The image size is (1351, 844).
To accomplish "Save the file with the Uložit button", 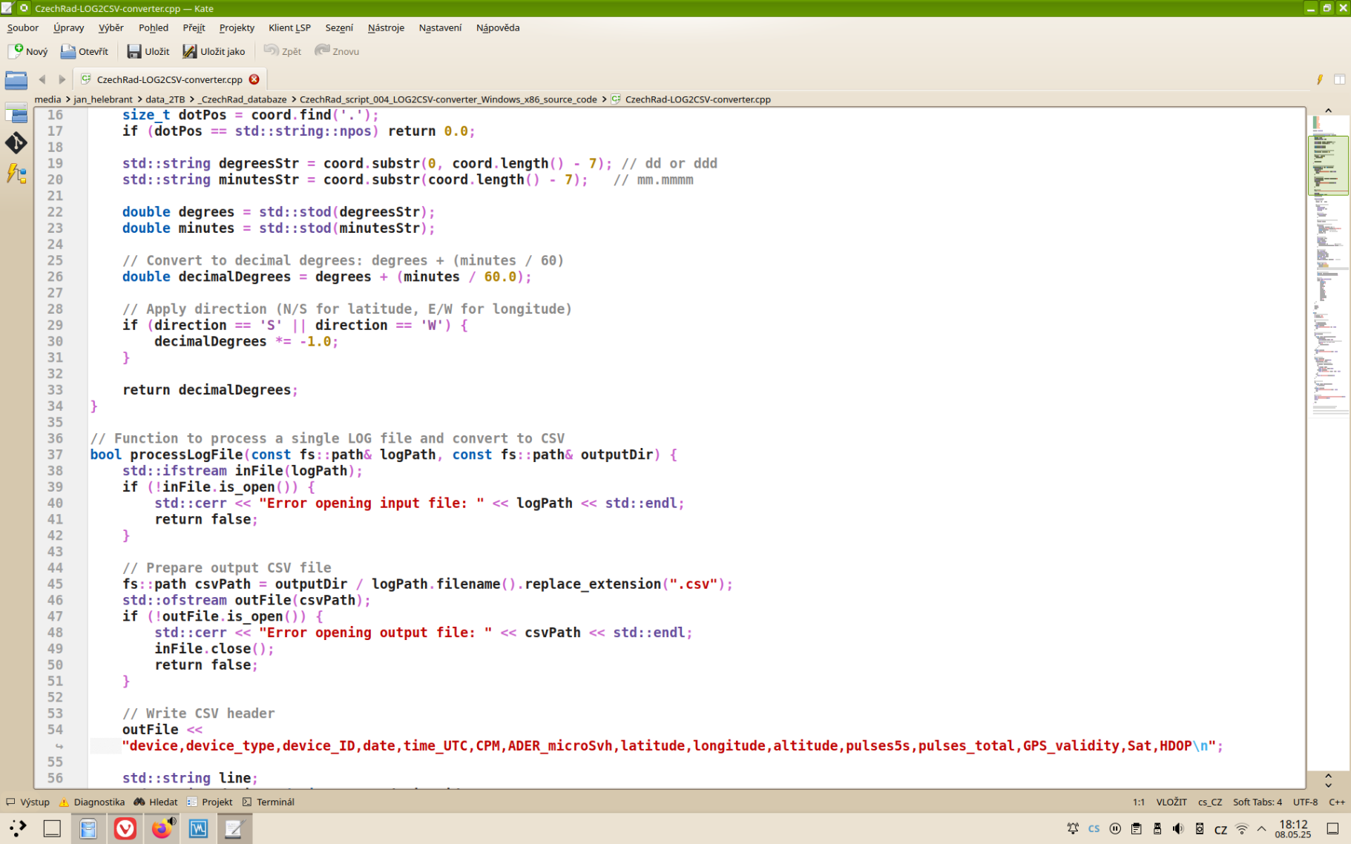I will pos(148,51).
